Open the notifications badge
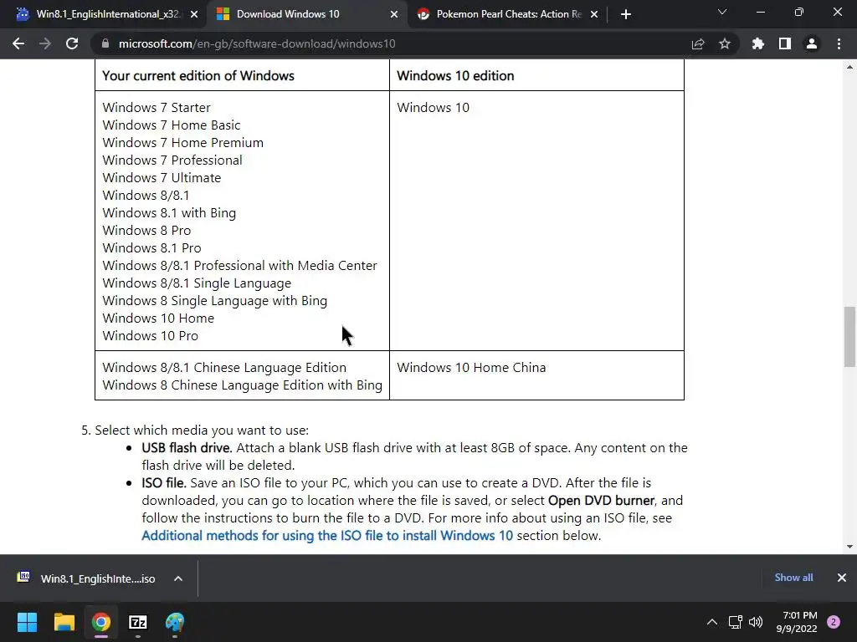 tap(834, 622)
